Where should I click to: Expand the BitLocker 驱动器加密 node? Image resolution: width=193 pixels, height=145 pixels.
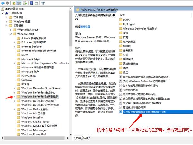coord(14,42)
